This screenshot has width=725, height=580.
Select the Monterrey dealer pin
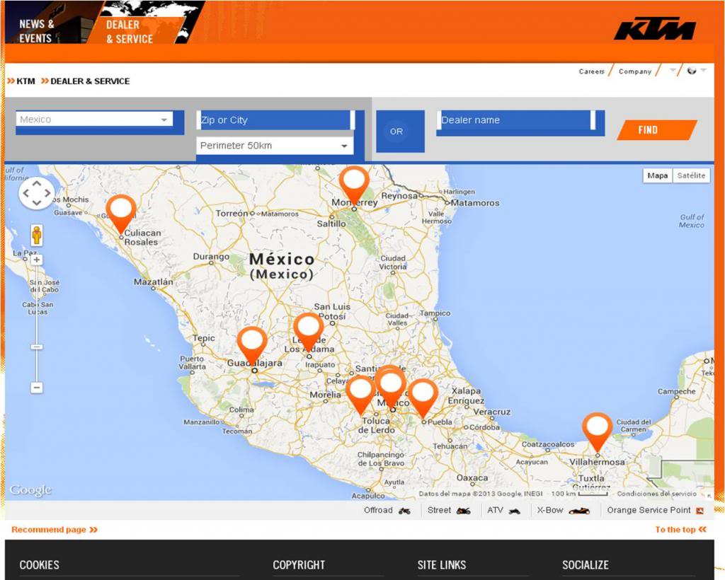click(x=354, y=185)
